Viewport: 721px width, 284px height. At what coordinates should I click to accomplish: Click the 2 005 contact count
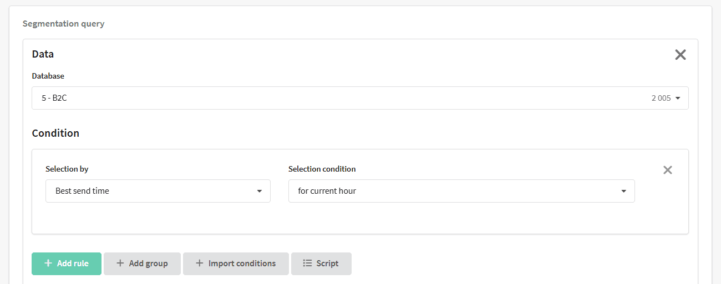coord(661,98)
